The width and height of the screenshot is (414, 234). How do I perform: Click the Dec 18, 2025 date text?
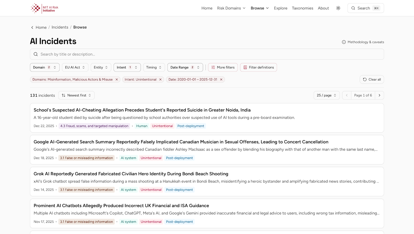(44, 158)
